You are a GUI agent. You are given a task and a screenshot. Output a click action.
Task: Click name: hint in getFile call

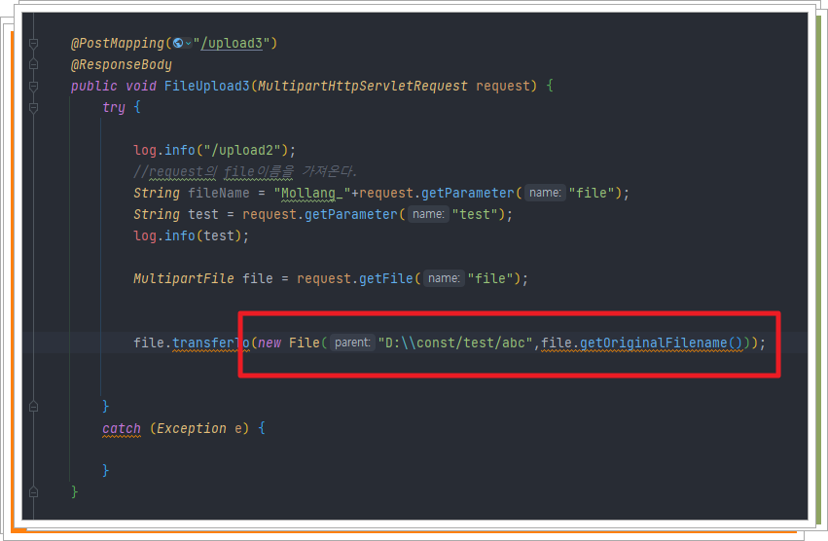tap(444, 278)
